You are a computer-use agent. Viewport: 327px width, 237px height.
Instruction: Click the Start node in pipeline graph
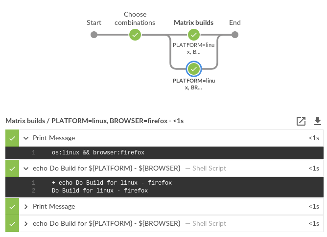point(94,35)
